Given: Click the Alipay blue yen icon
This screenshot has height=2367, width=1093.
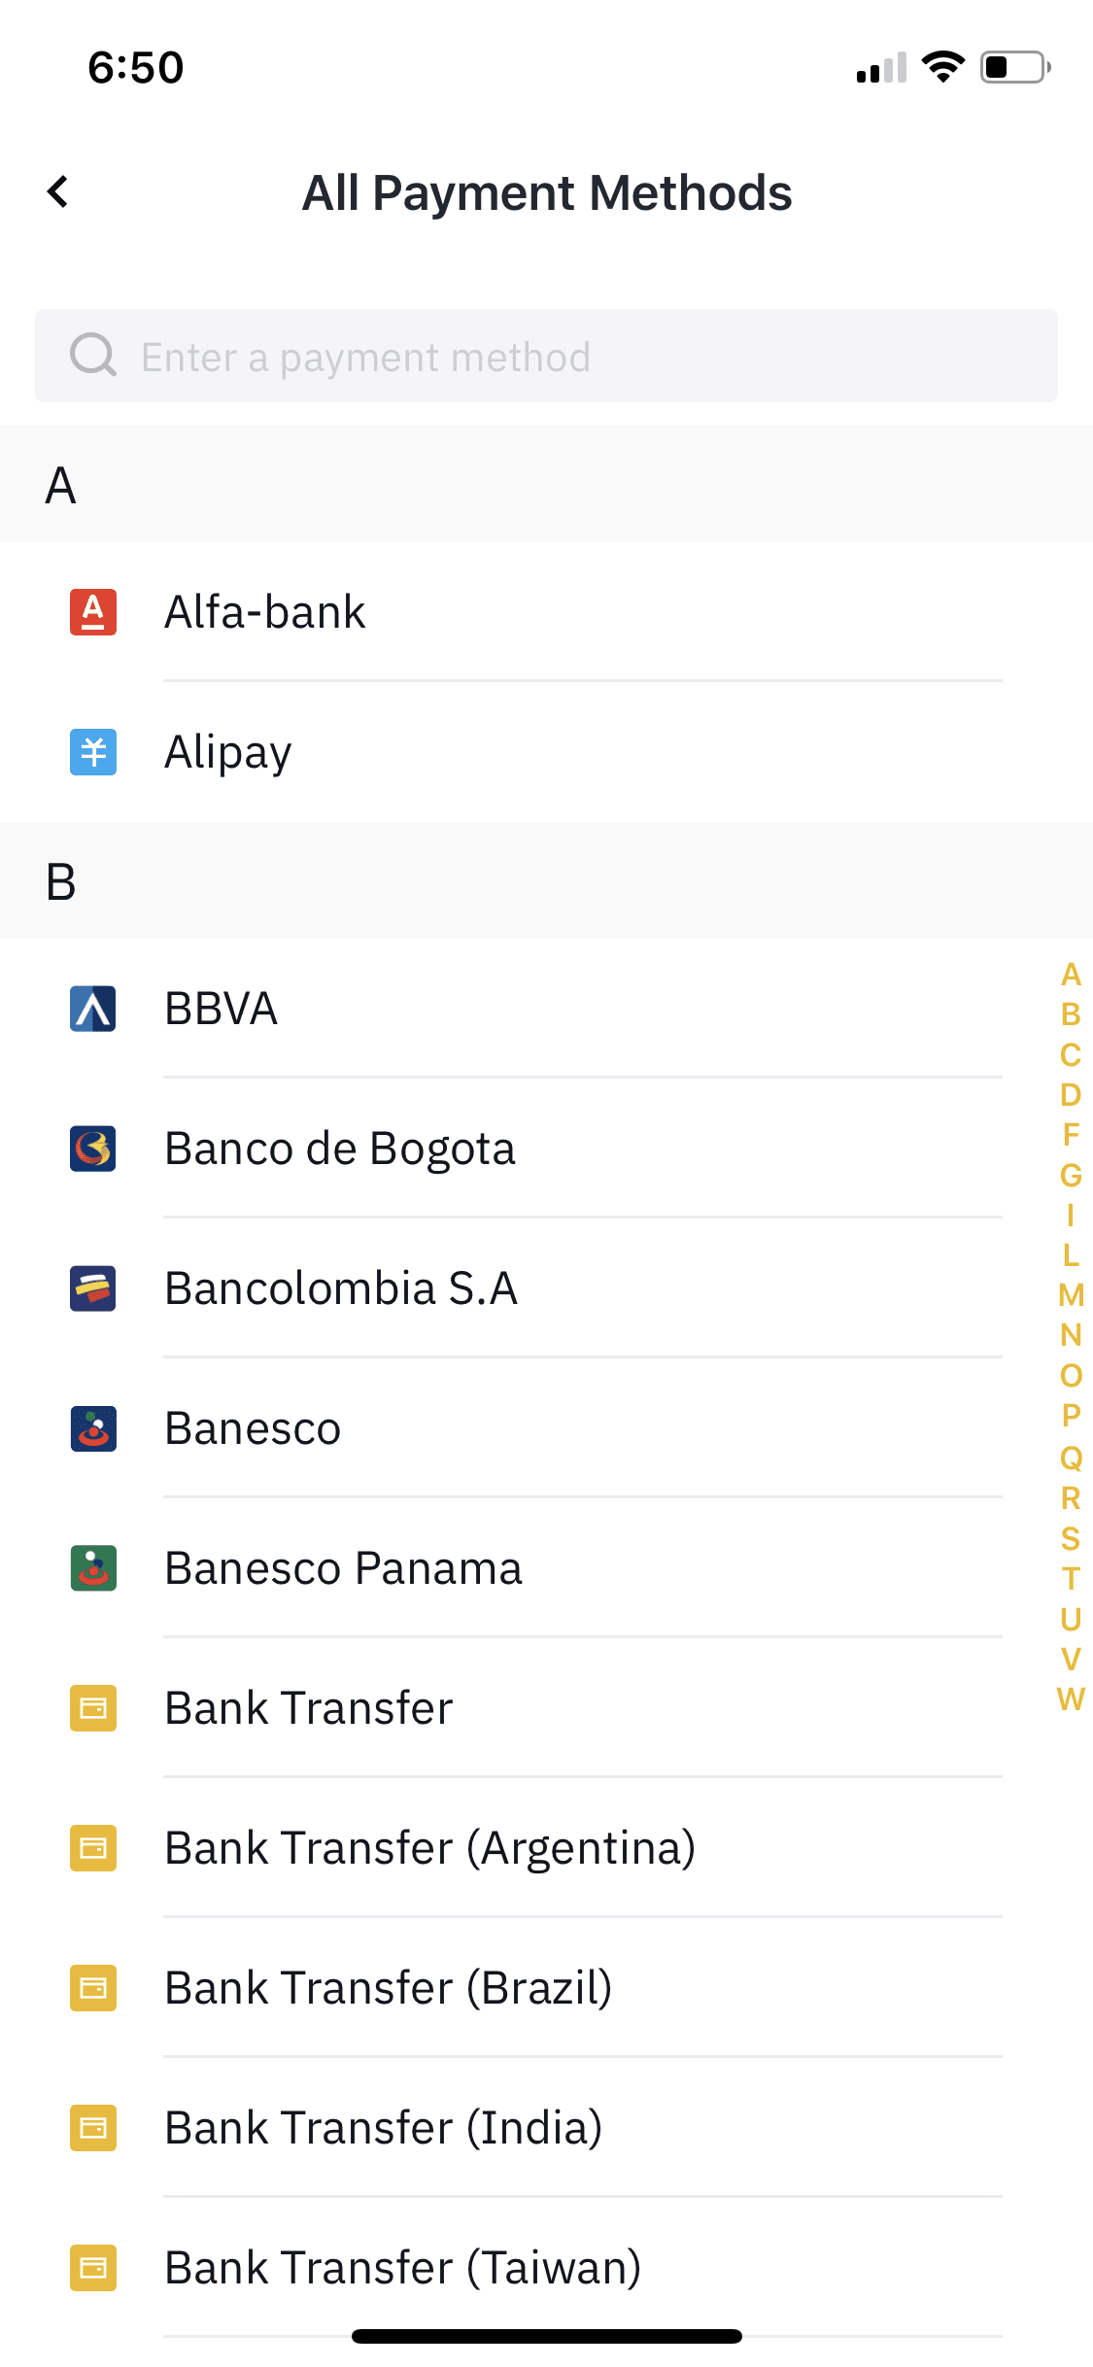Looking at the screenshot, I should [93, 752].
